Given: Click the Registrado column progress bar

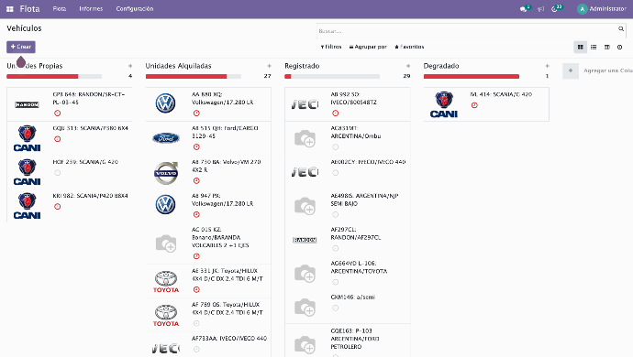Looking at the screenshot, I should pos(332,76).
